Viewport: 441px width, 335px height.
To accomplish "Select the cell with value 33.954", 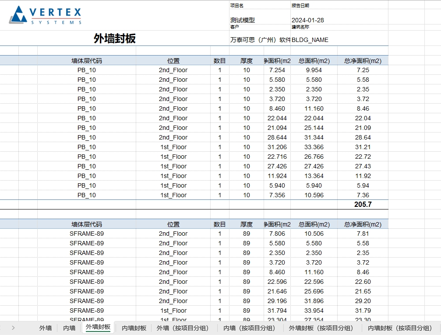I will pos(314,311).
